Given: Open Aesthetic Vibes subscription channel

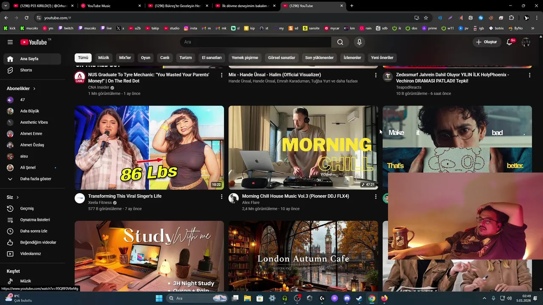Looking at the screenshot, I should (32, 122).
